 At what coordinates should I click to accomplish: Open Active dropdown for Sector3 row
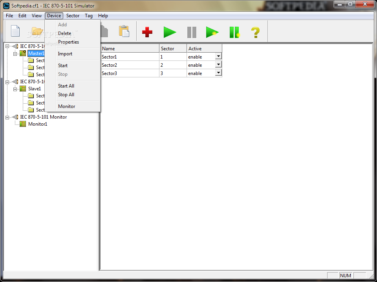(x=218, y=73)
